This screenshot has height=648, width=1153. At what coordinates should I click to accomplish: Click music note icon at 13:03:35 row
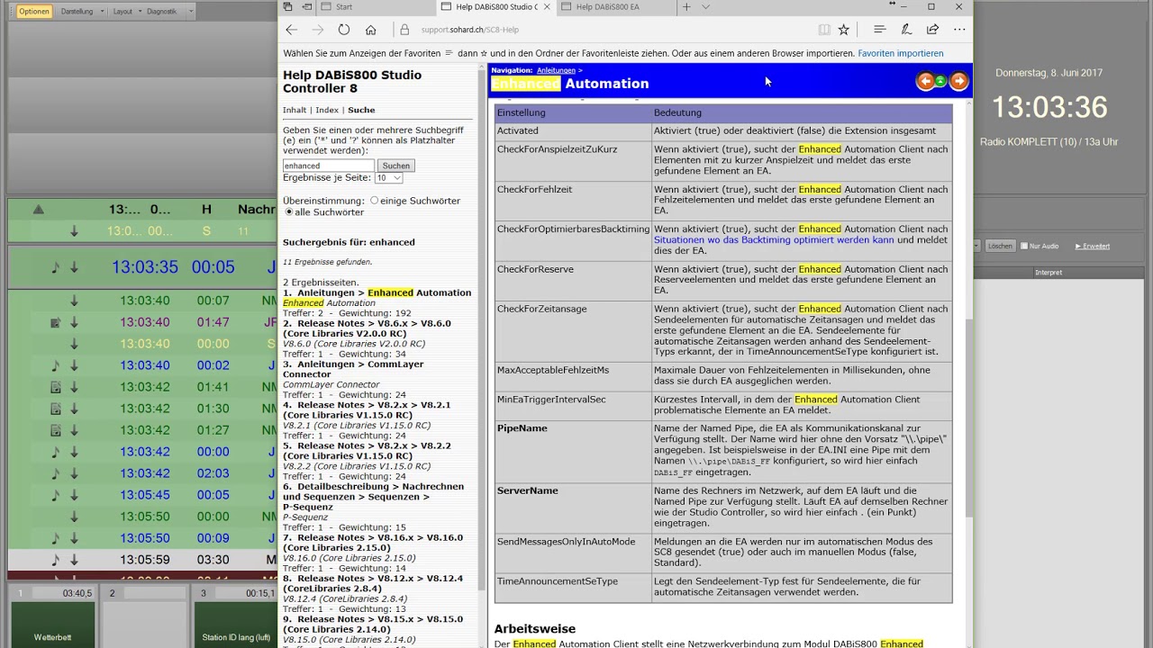(x=55, y=267)
